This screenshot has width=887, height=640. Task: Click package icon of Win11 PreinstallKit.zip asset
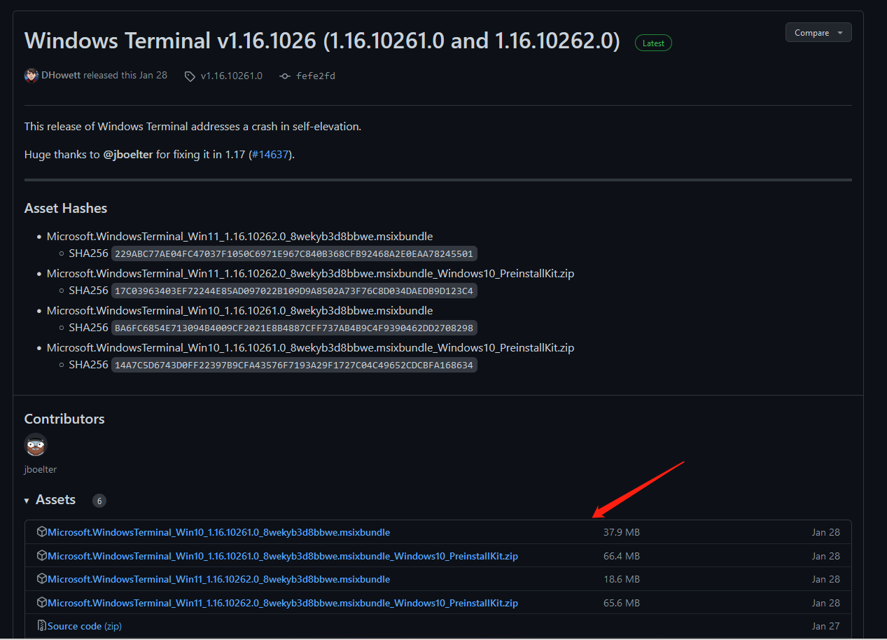pos(42,603)
